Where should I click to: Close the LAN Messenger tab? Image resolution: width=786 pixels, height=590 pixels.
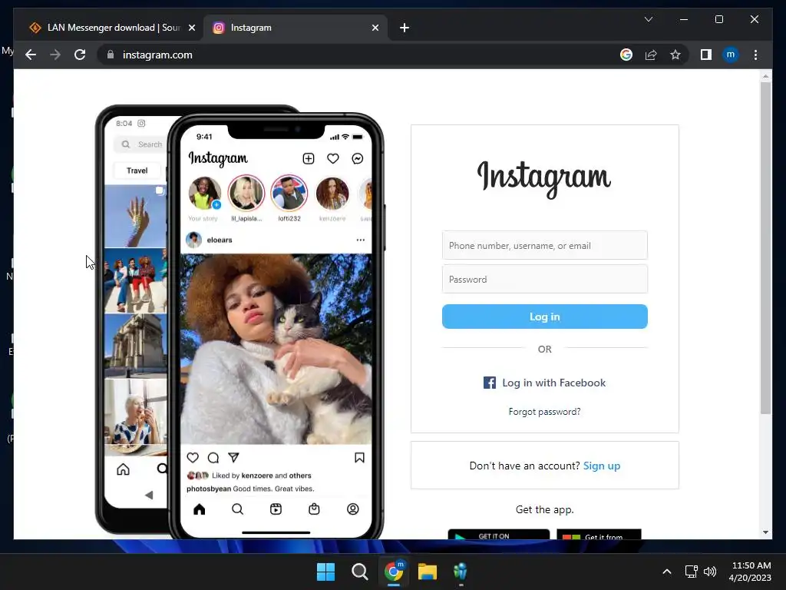click(x=191, y=28)
